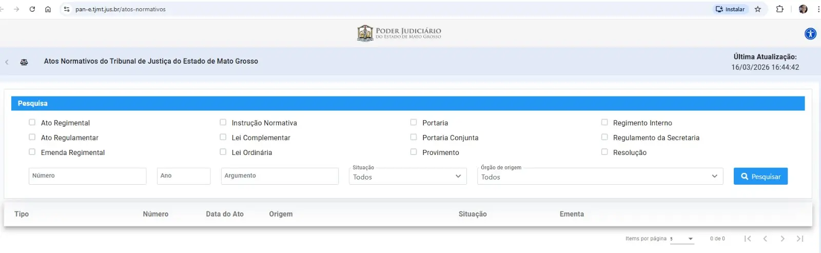Check the Ato Regimental checkbox
The width and height of the screenshot is (821, 253).
click(x=32, y=122)
